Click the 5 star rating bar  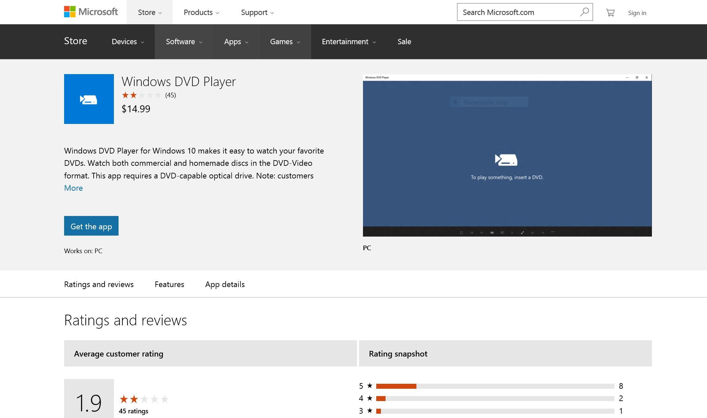495,386
